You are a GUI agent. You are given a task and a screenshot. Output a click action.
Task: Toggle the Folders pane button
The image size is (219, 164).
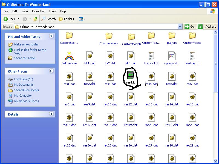(x=66, y=19)
